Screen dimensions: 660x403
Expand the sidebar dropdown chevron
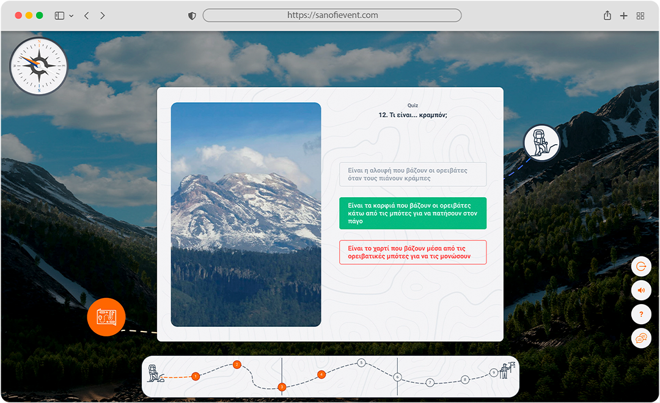tap(71, 15)
